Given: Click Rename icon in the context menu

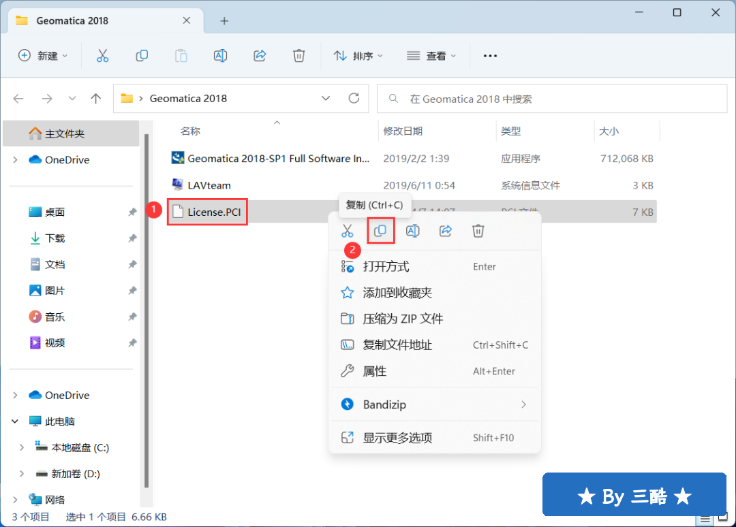Looking at the screenshot, I should click(412, 231).
